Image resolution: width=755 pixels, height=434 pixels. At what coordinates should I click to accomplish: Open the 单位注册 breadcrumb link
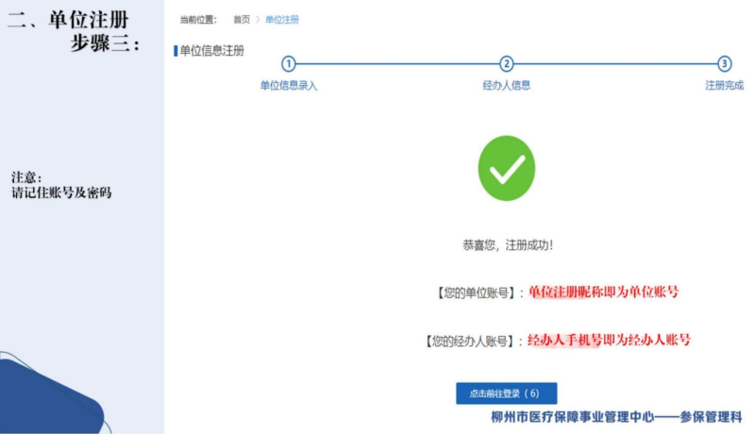282,20
